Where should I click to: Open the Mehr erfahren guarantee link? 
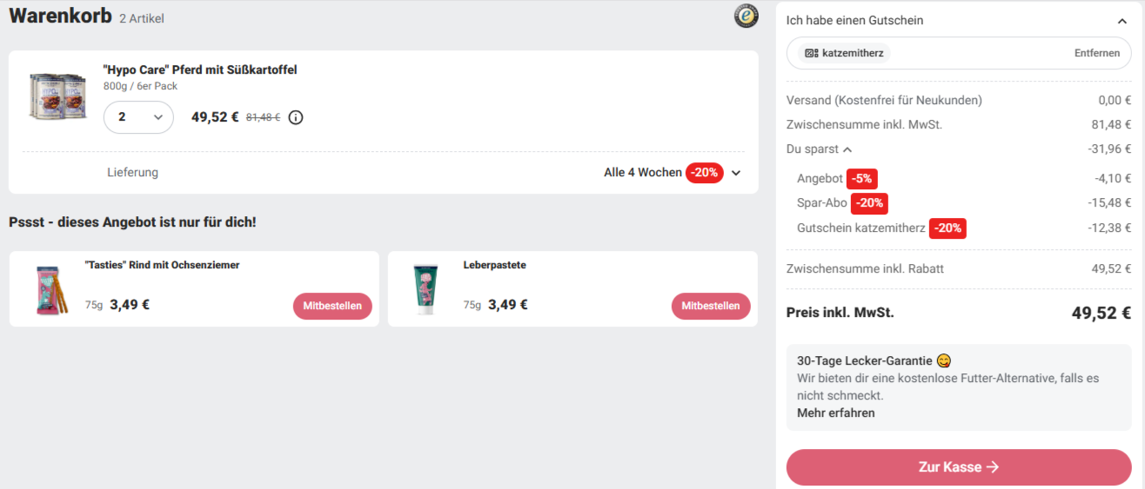point(836,413)
